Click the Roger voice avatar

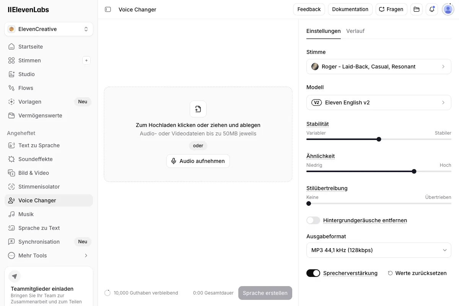(315, 67)
